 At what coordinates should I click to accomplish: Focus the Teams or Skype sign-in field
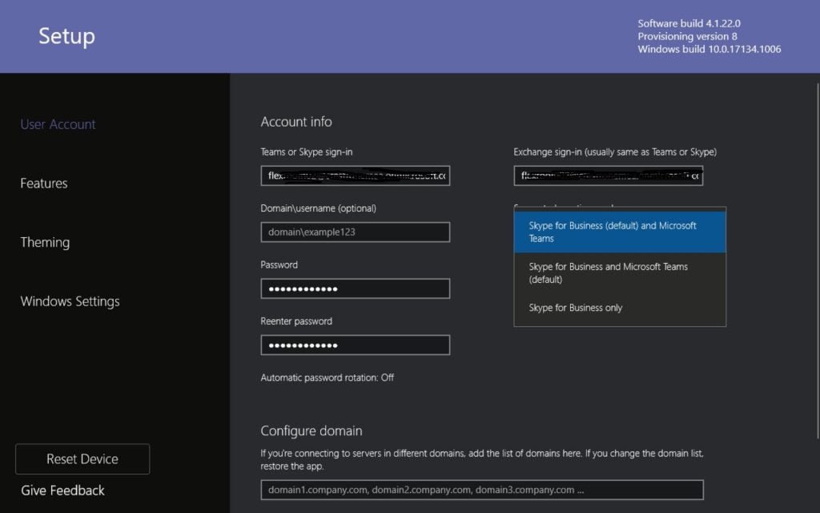click(355, 176)
